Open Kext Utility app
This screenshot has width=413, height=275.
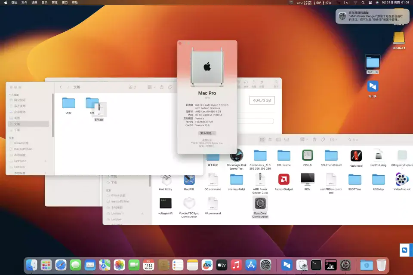pos(165,180)
